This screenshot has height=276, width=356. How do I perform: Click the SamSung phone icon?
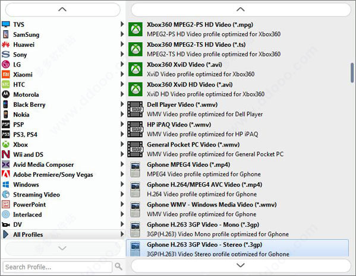tap(6, 34)
